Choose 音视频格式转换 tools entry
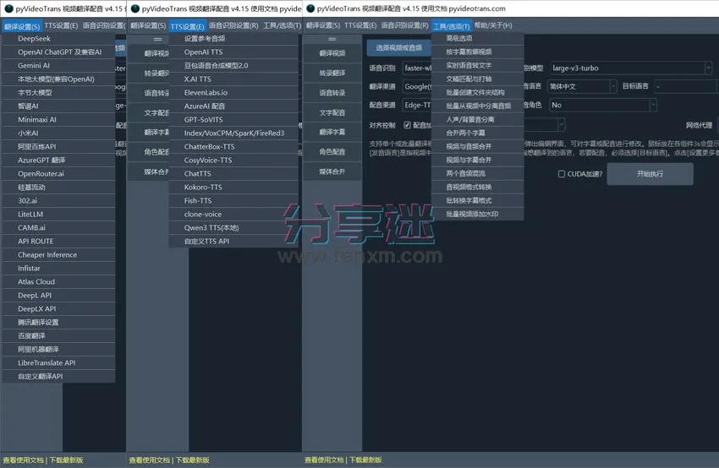719x468 pixels. pyautogui.click(x=478, y=188)
